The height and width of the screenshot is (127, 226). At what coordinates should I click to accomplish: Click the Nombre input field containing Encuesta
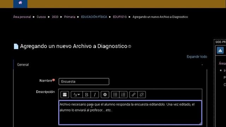84,81
